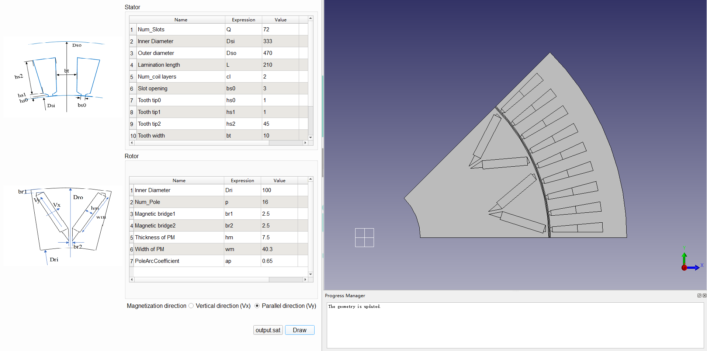Select Tooth tip2 value 45 cell
The width and height of the screenshot is (707, 351).
(280, 124)
